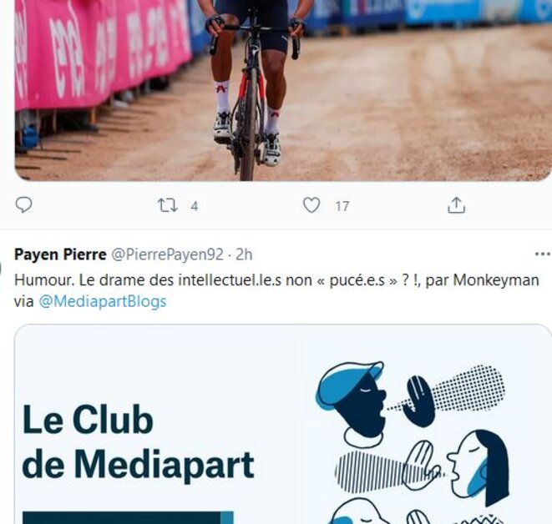
Task: Click the likes count of 17
Action: pyautogui.click(x=342, y=206)
